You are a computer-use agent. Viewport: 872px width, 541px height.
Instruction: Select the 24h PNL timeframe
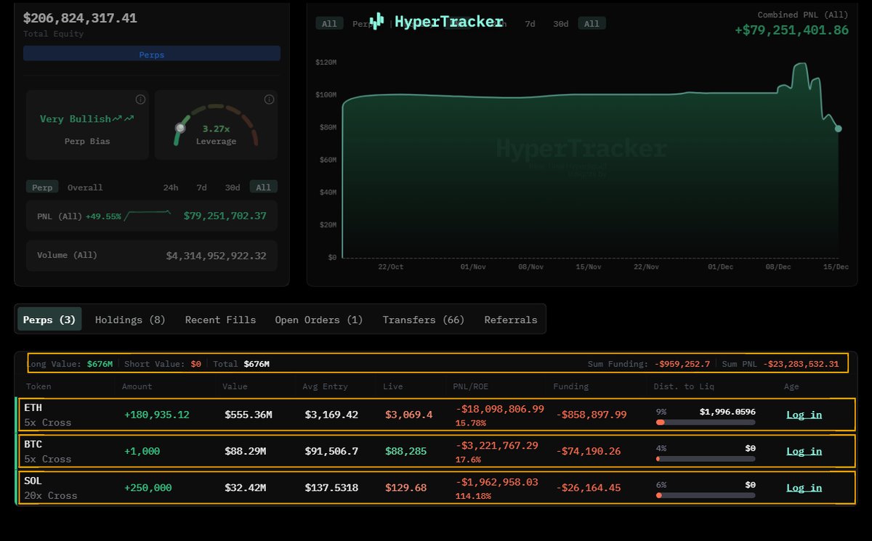171,187
